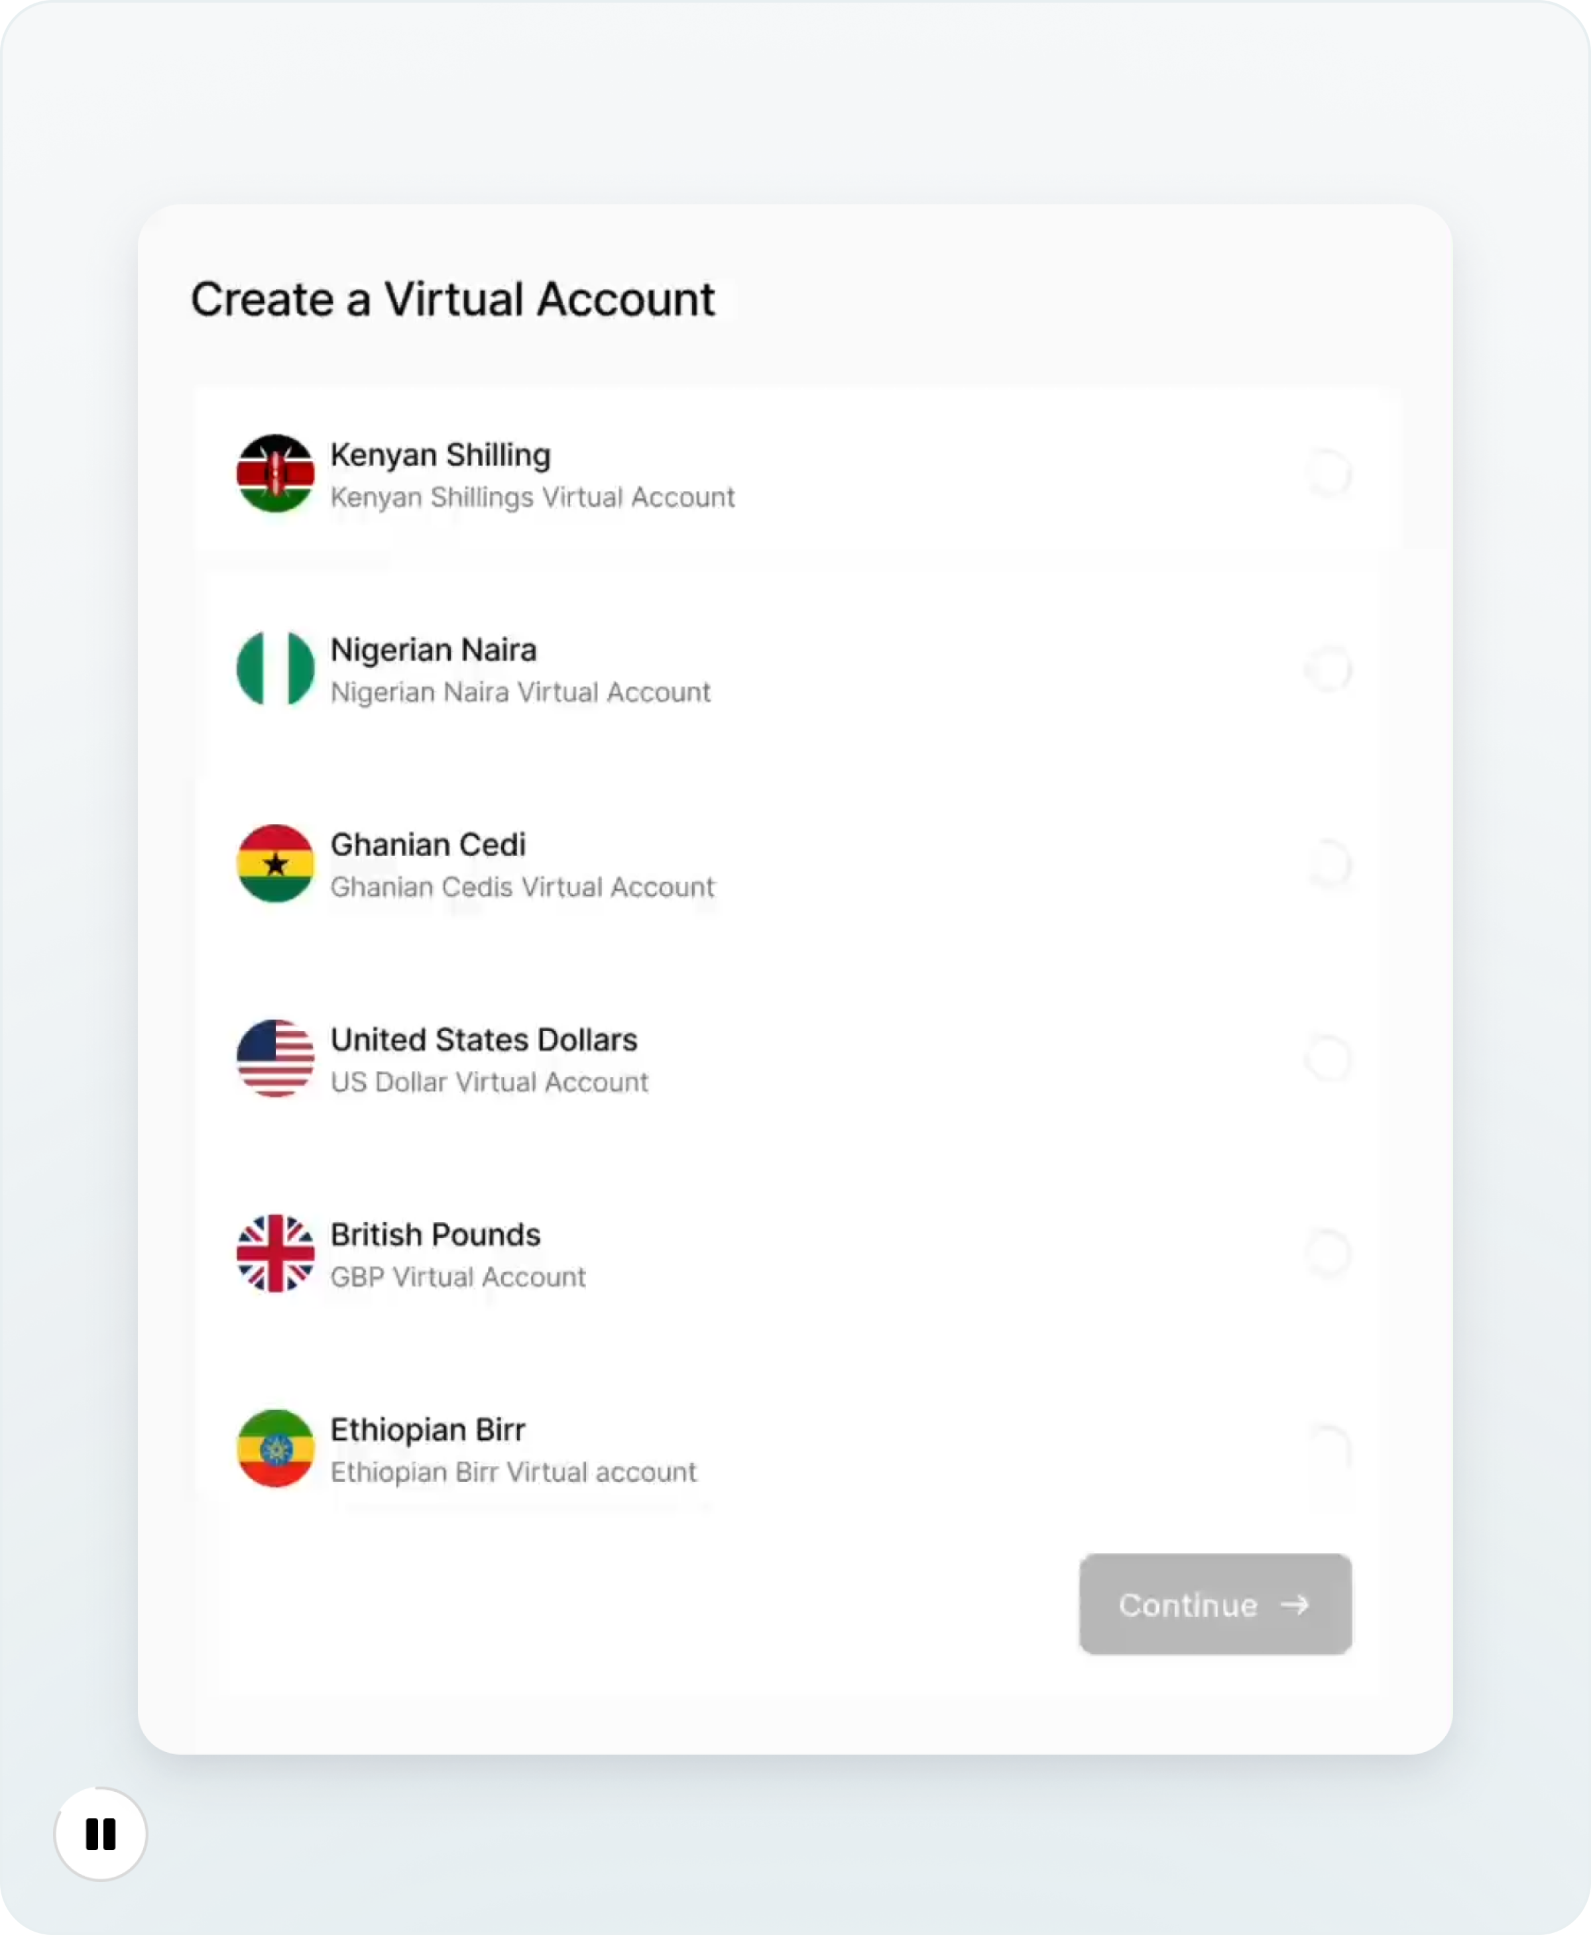Screen dimensions: 1591x1935
Task: Click the Ghana flag icon
Action: [x=275, y=864]
